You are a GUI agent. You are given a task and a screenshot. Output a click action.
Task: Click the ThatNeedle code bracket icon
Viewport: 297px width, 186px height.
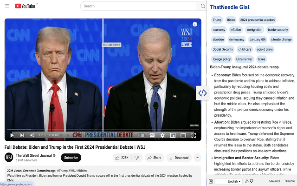point(202,93)
